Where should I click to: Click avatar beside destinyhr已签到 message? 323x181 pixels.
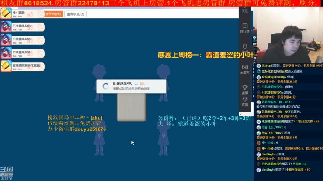pos(258,154)
